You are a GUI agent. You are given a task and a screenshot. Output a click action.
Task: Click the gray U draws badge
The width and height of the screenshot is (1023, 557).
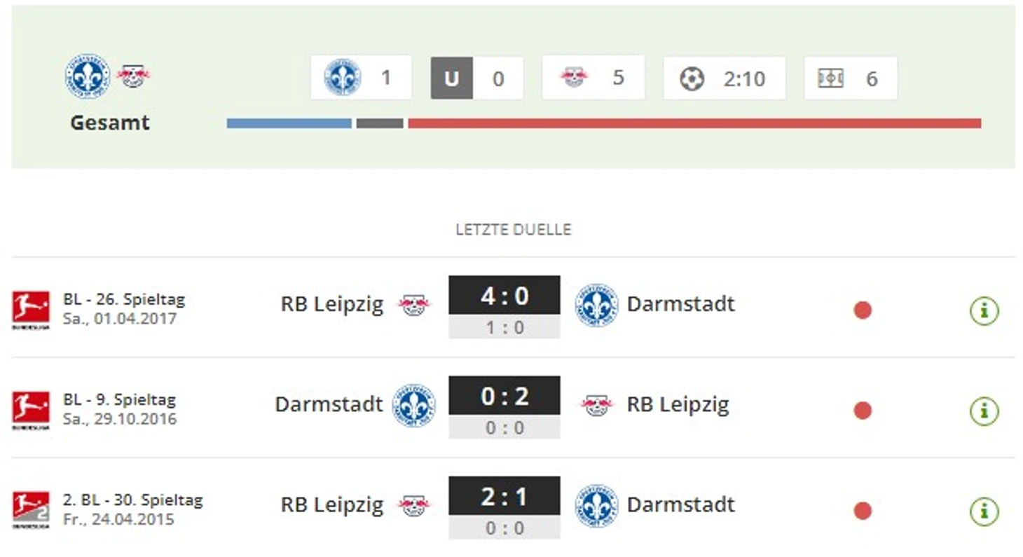point(452,78)
